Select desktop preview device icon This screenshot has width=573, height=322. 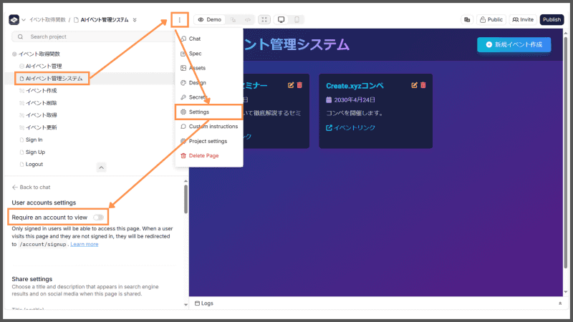281,20
